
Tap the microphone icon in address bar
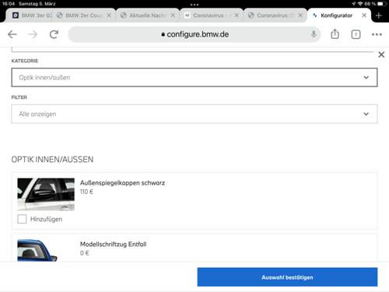tap(314, 34)
